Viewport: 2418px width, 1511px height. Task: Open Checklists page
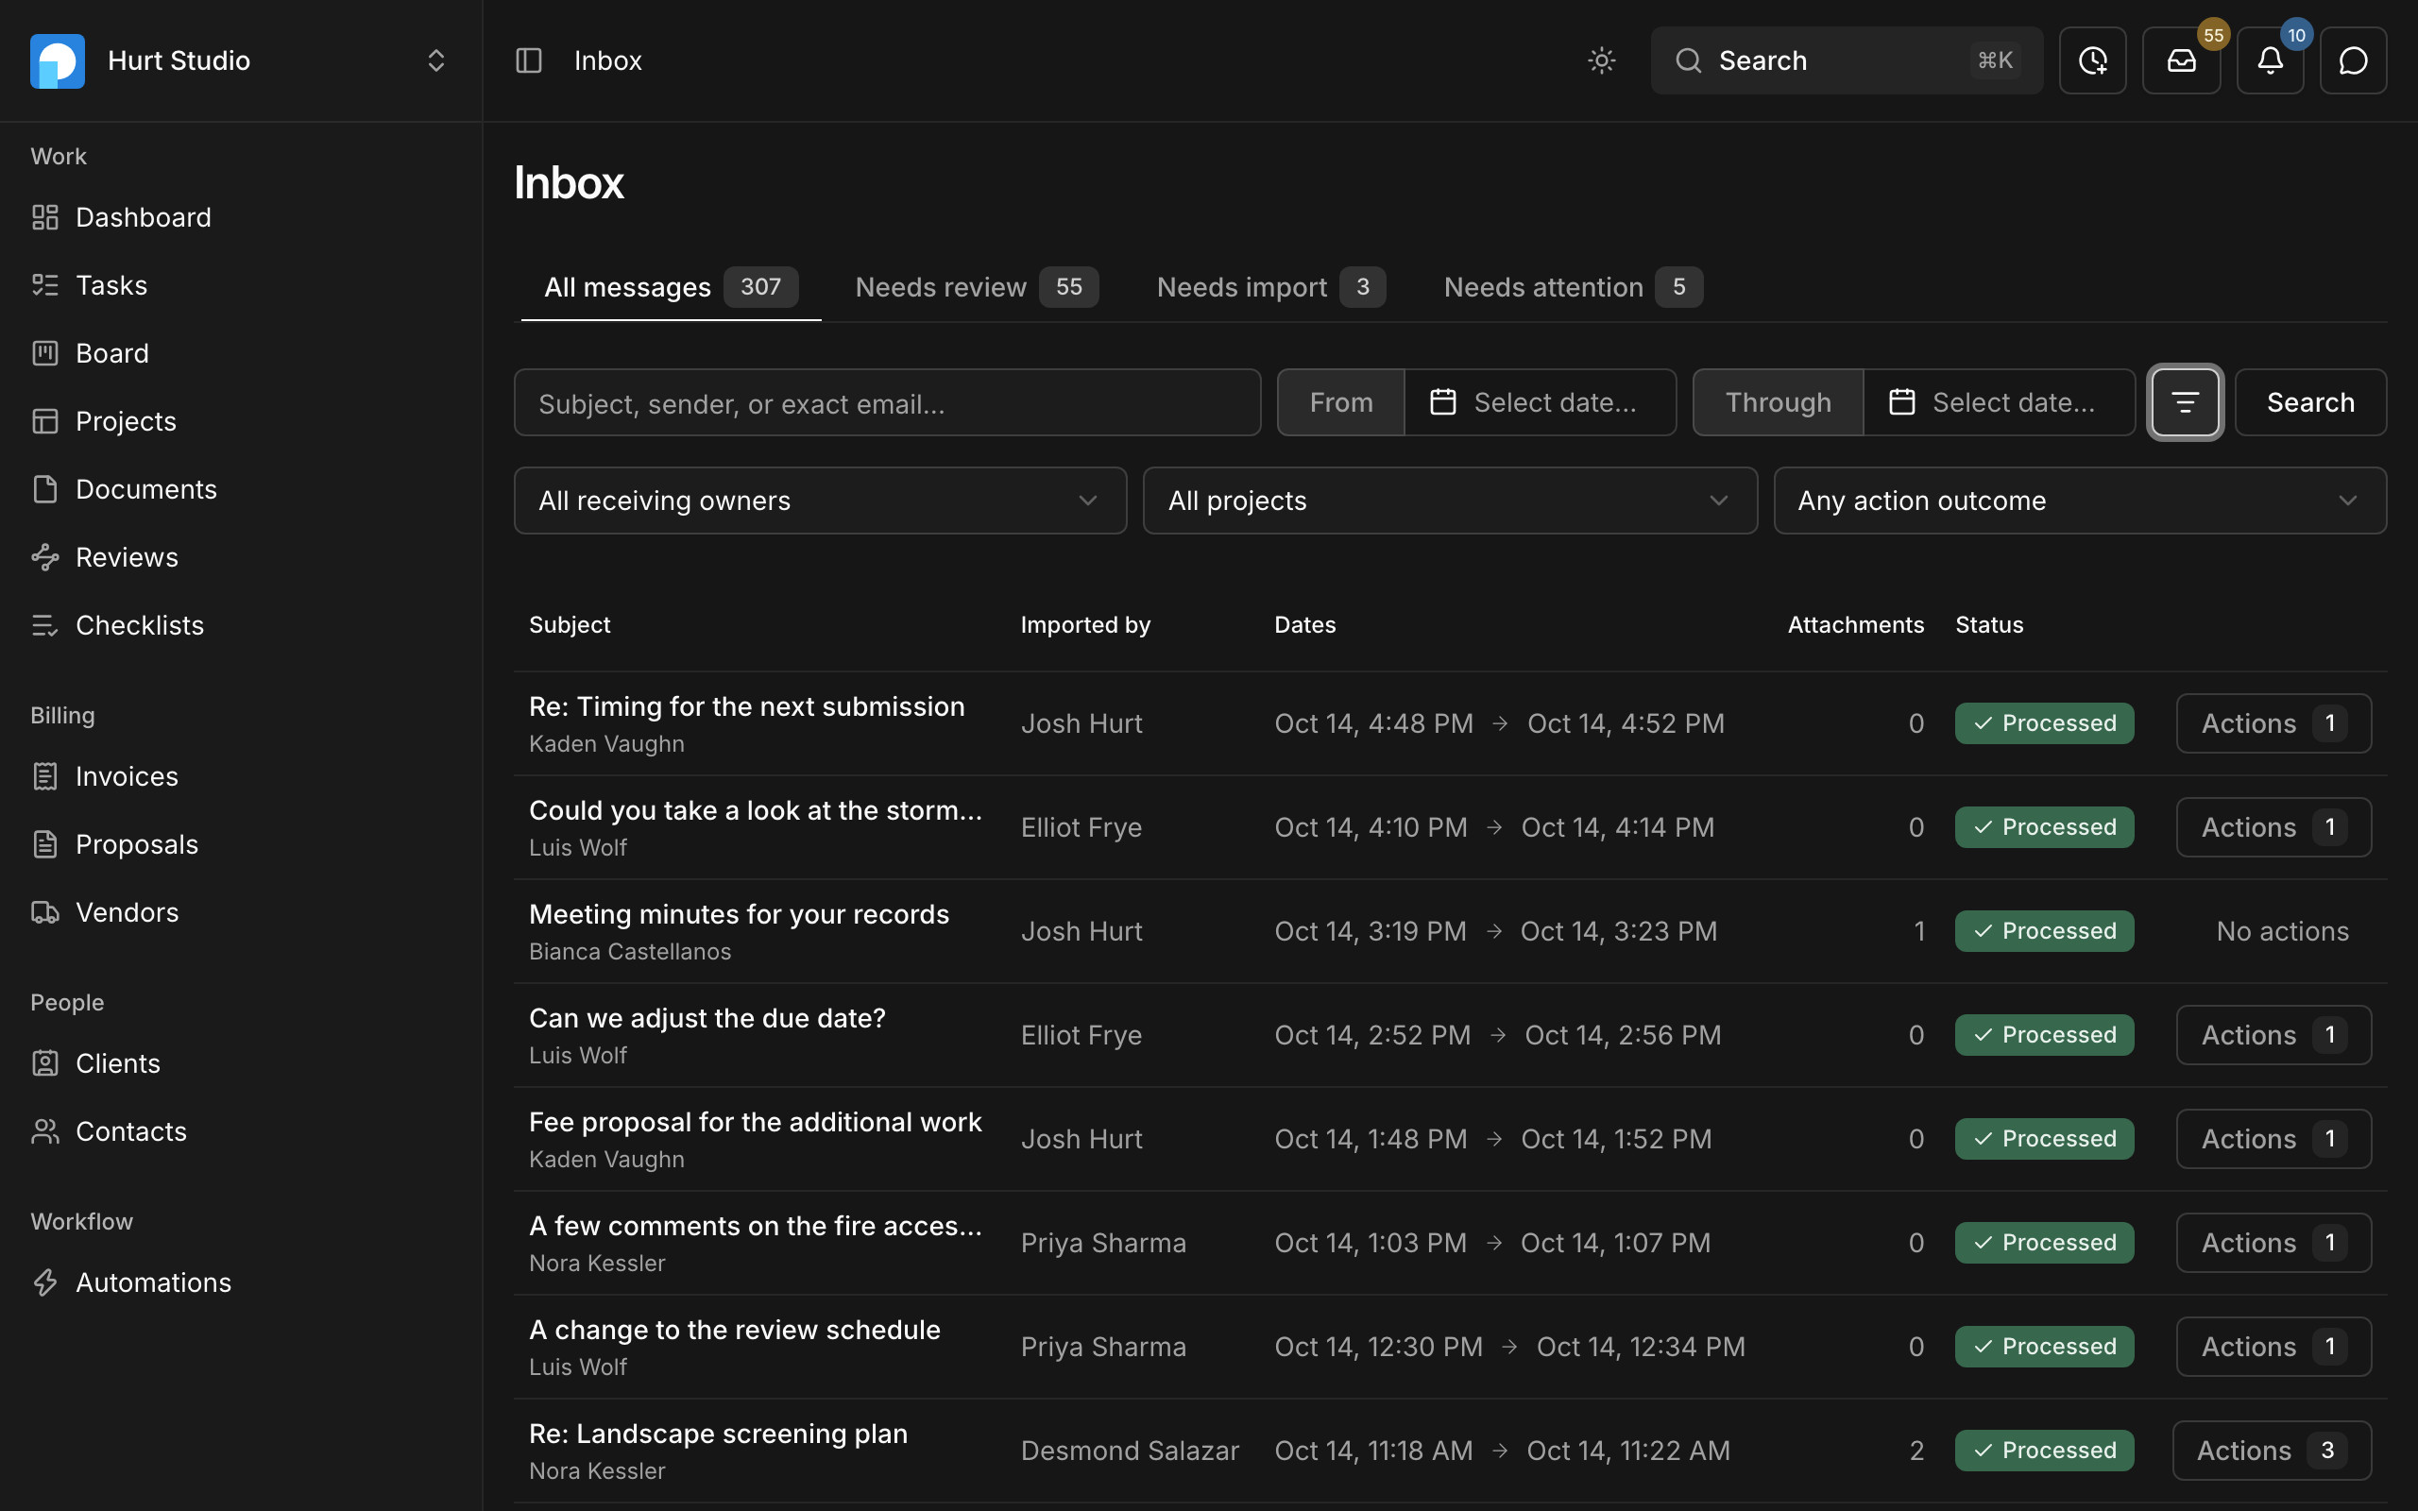pyautogui.click(x=241, y=624)
